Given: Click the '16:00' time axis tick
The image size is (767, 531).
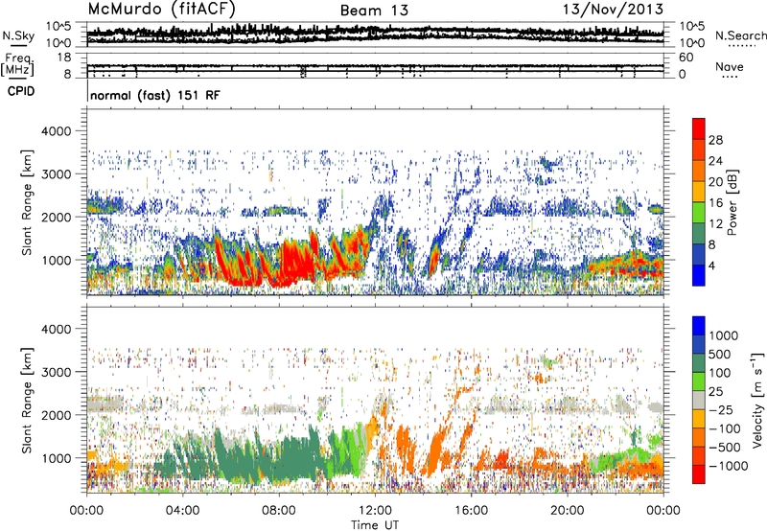Looking at the screenshot, I should tap(472, 511).
